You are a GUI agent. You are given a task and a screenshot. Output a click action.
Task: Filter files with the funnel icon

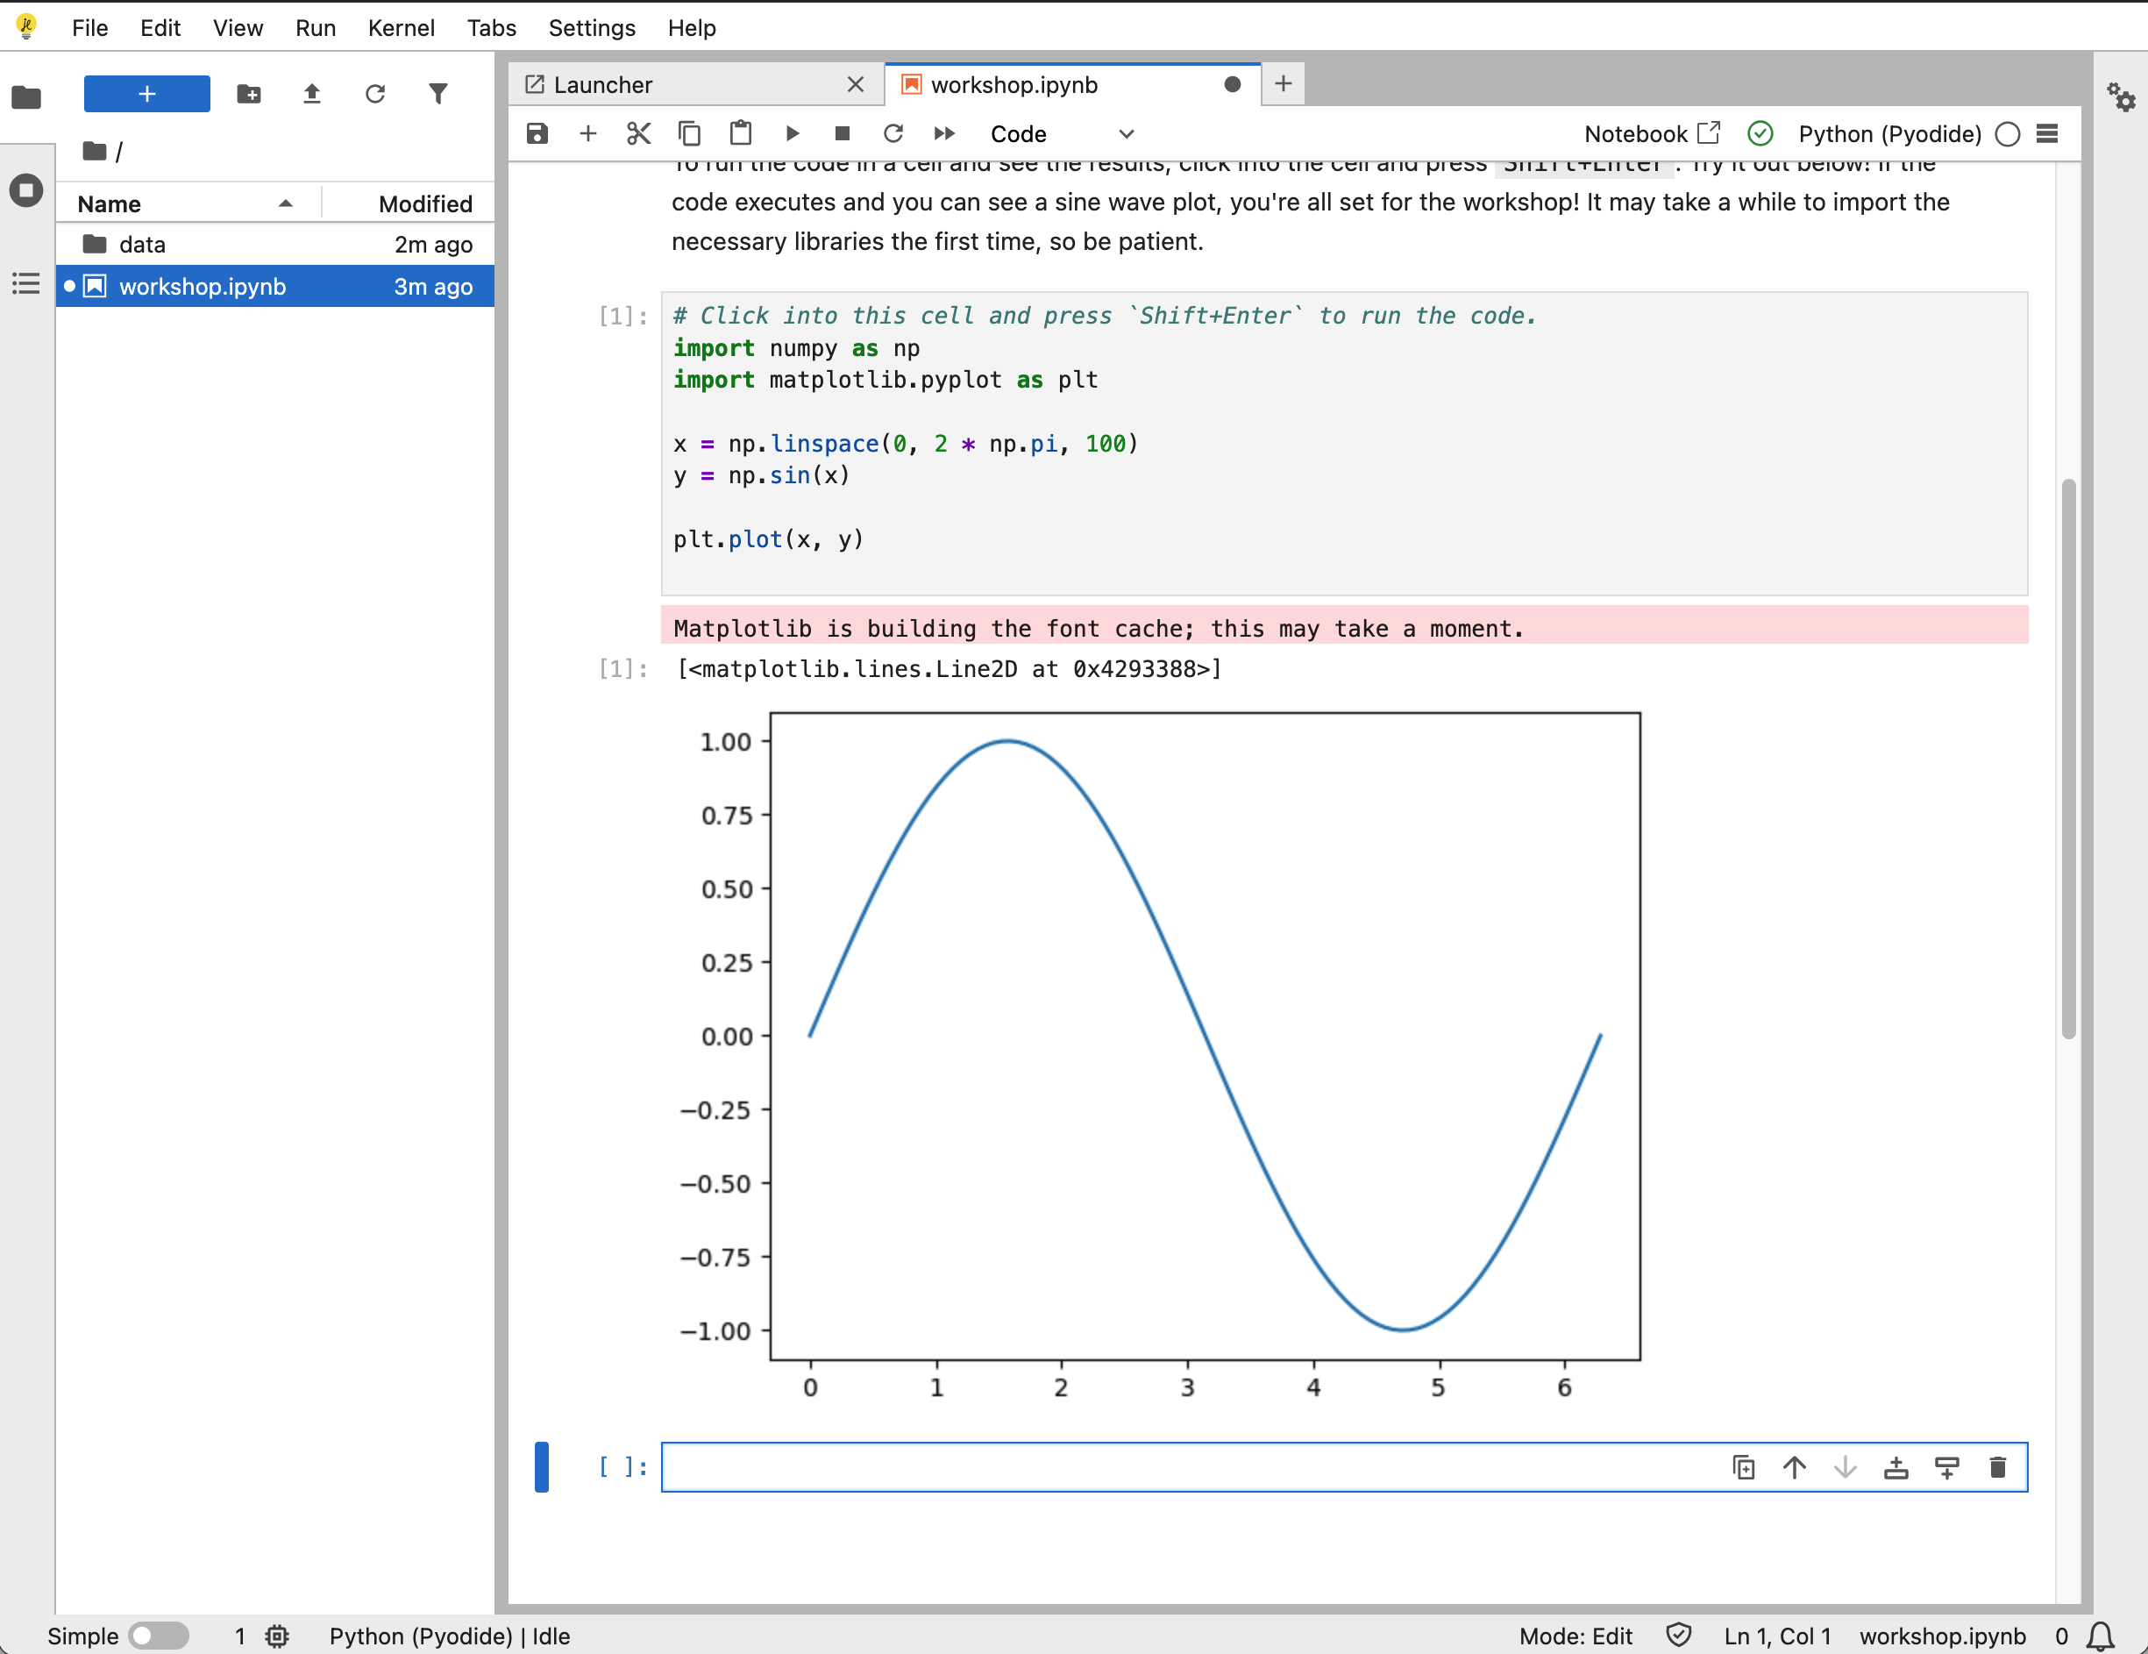(x=438, y=94)
